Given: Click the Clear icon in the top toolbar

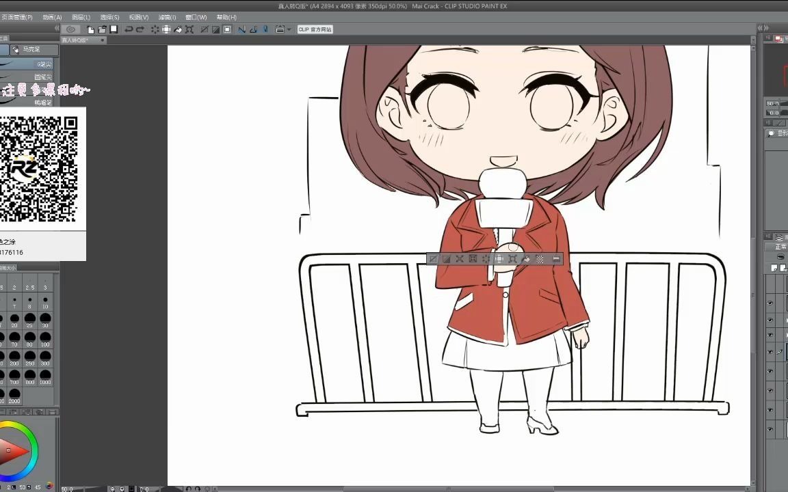Looking at the screenshot, I should click(155, 29).
